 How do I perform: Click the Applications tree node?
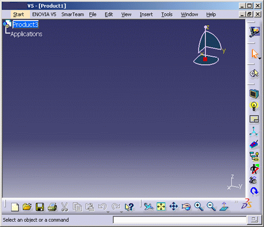point(26,34)
